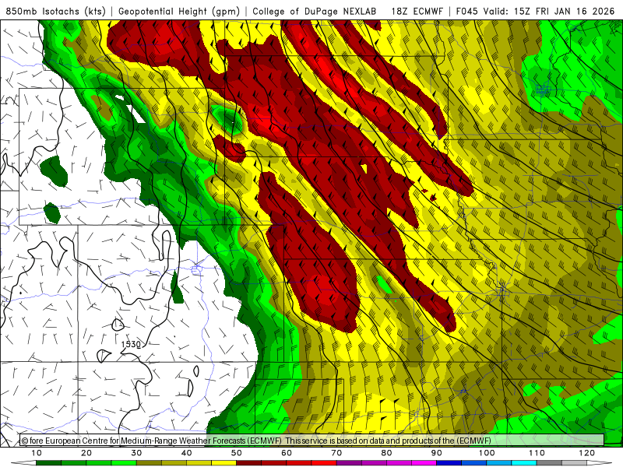This screenshot has height=467, width=623.
Task: Click the legend value "70"
Action: point(336,453)
